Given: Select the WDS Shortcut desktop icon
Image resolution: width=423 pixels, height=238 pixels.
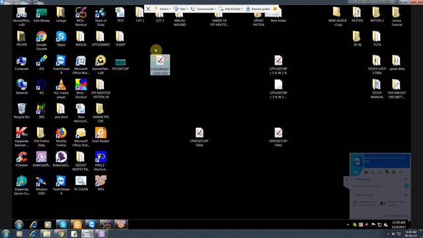Looking at the screenshot, I should (81, 17).
